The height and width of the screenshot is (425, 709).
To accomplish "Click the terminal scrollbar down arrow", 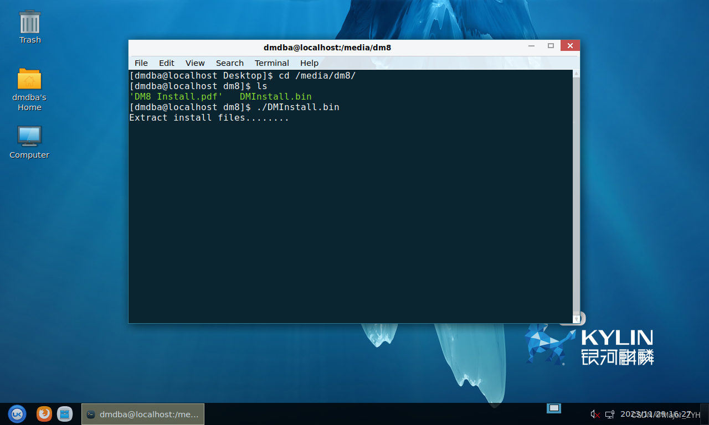I will click(x=576, y=319).
